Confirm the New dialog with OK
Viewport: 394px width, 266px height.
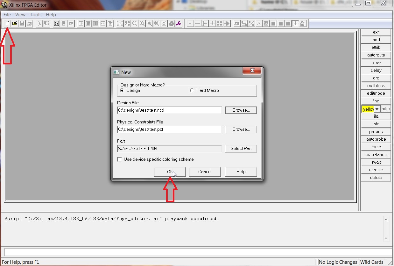[170, 172]
